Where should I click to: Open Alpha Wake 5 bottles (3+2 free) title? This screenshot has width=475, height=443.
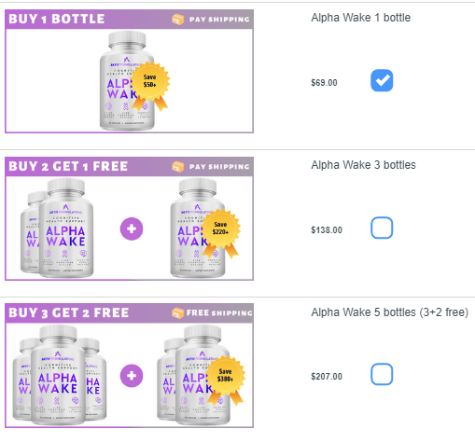[x=390, y=312]
